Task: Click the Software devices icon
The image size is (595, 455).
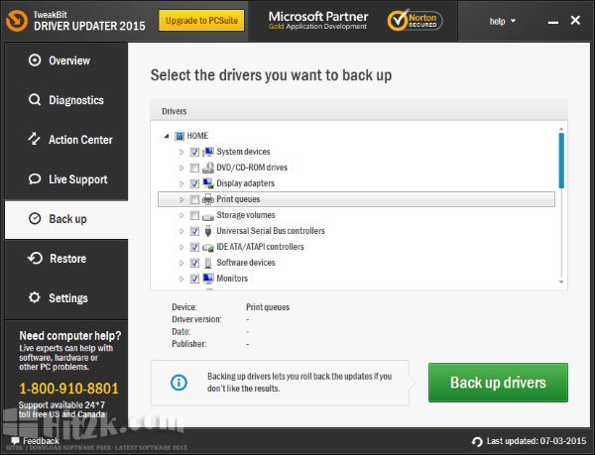Action: point(208,263)
